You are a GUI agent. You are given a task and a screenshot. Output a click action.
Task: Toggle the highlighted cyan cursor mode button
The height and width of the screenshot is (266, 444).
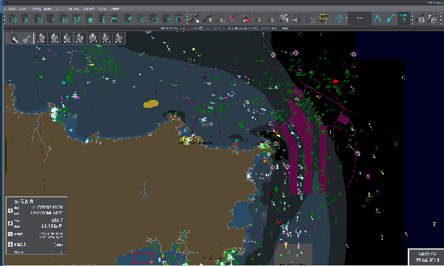pyautogui.click(x=404, y=18)
